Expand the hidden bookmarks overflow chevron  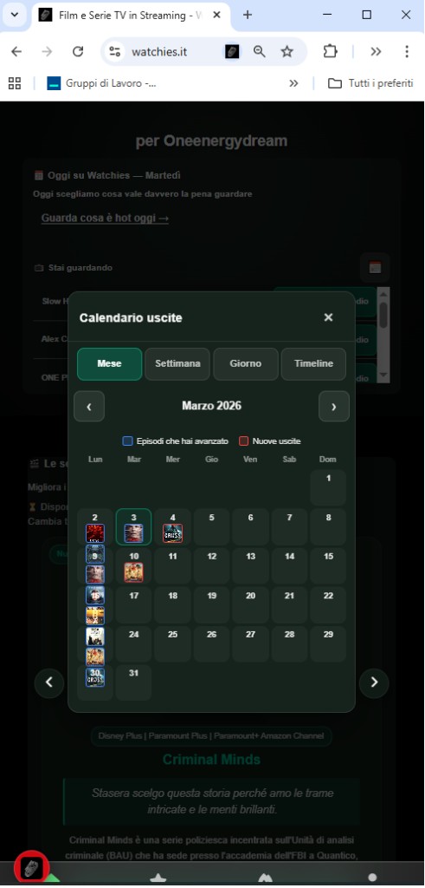pyautogui.click(x=293, y=84)
